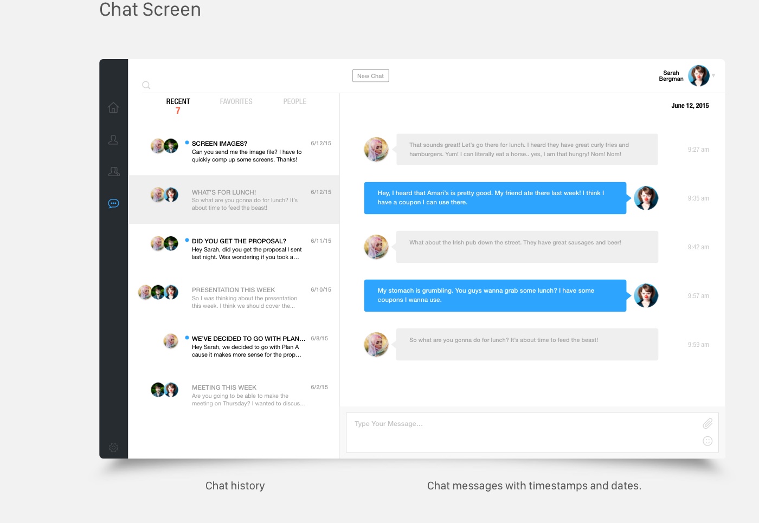The image size is (759, 523).
Task: Open the group contacts icon
Action: pos(114,172)
